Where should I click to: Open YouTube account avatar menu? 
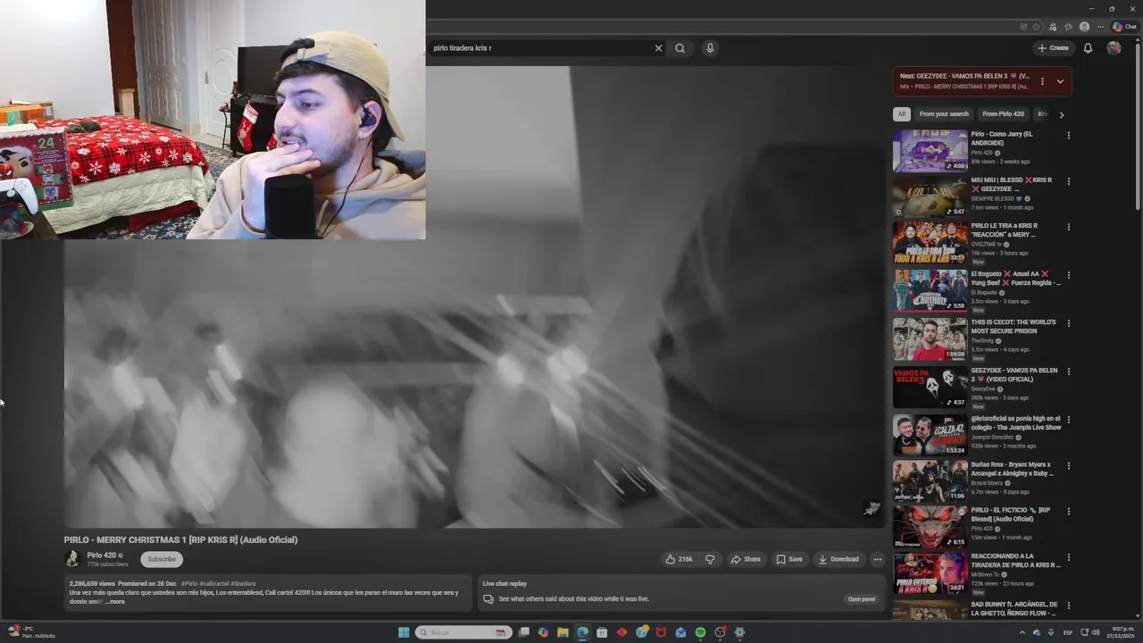(1114, 48)
